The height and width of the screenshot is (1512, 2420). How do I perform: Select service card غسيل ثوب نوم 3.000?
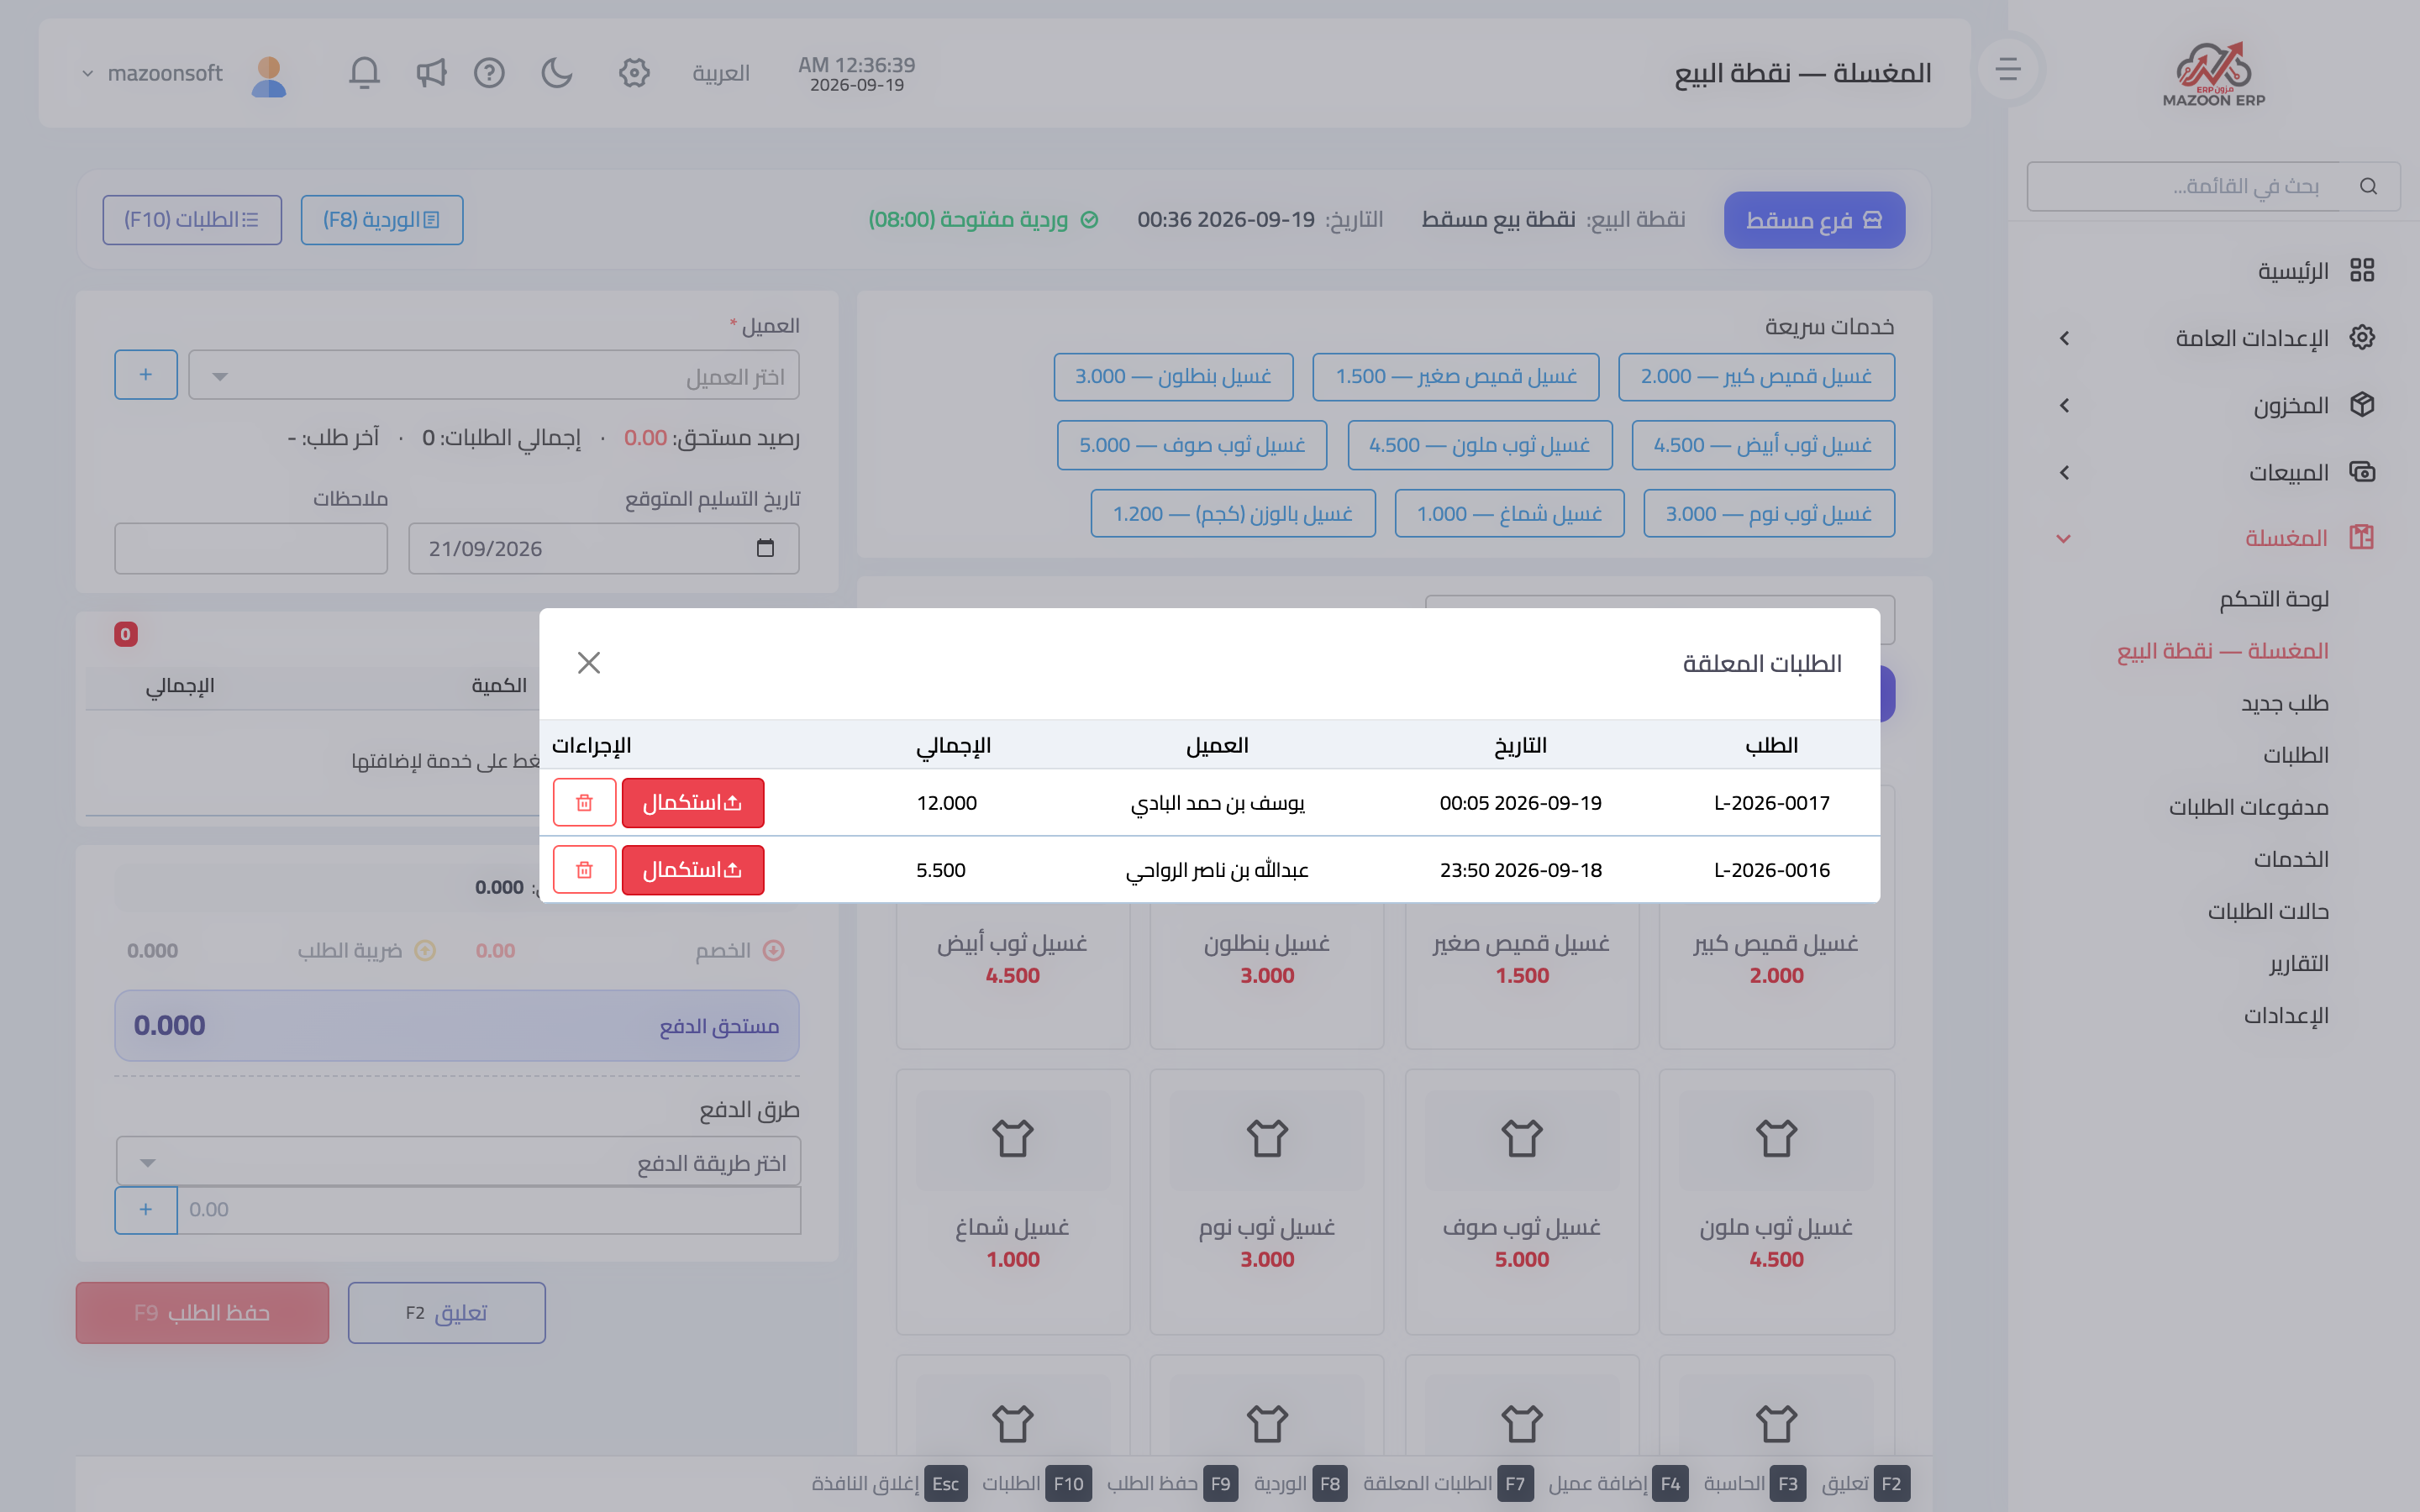[x=1267, y=1202]
